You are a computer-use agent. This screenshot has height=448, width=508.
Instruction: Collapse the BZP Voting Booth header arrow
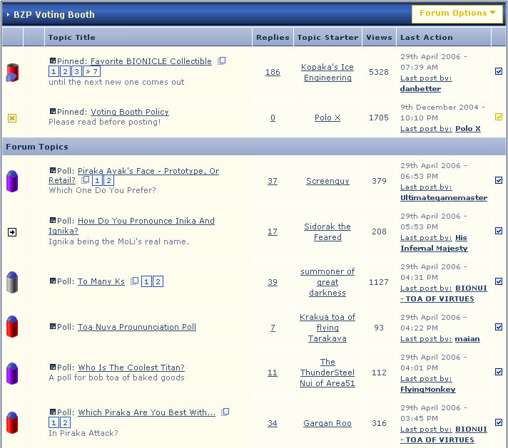(x=8, y=14)
